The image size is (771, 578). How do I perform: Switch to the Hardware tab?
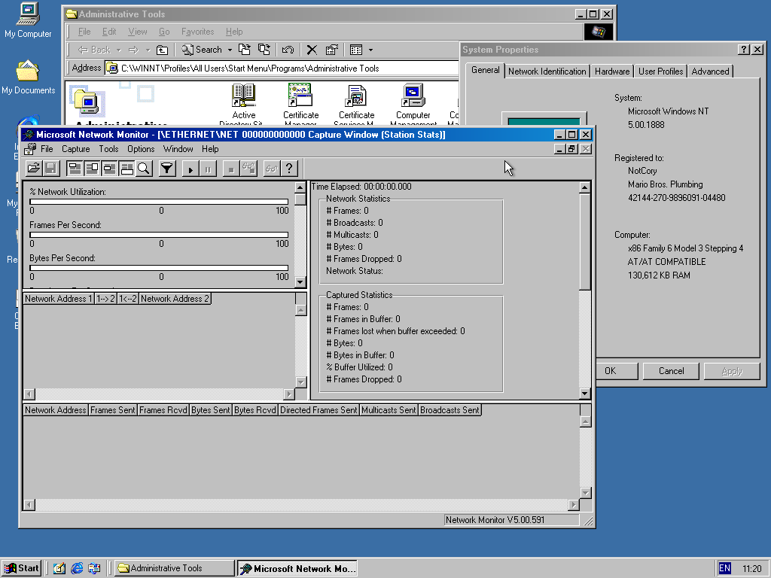coord(611,71)
